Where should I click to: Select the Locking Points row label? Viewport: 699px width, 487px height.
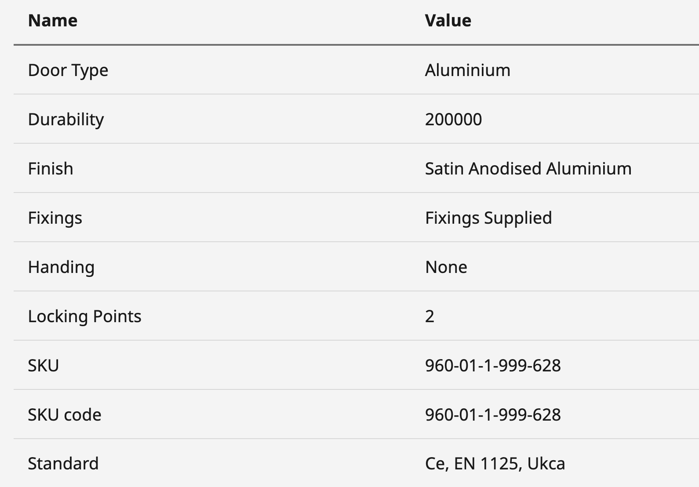coord(84,316)
